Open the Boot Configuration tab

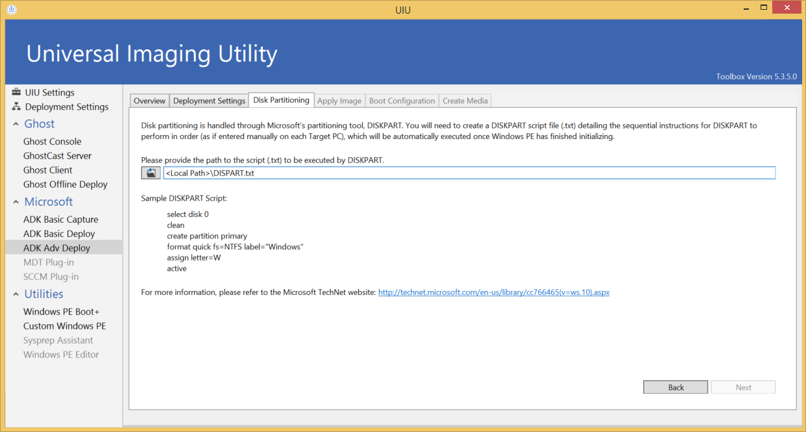click(x=402, y=101)
